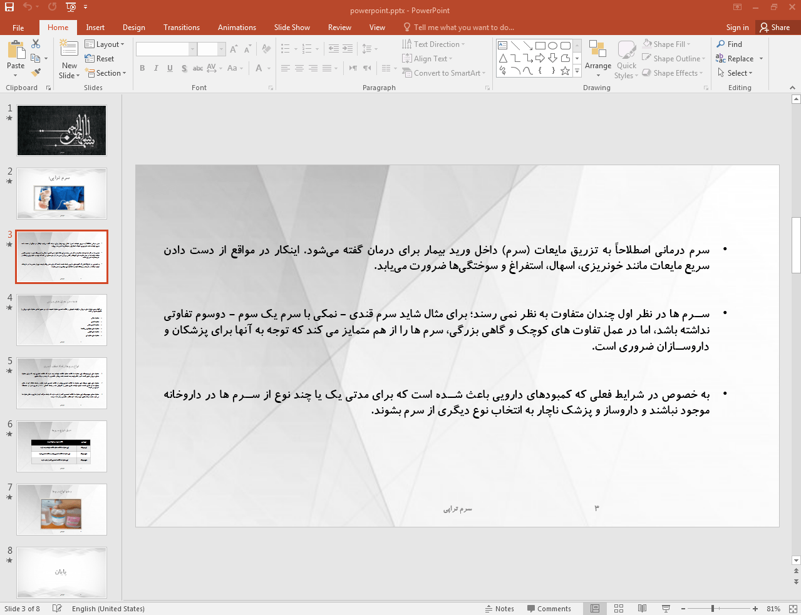
Task: Click the Format Painter brush icon
Action: [x=36, y=73]
